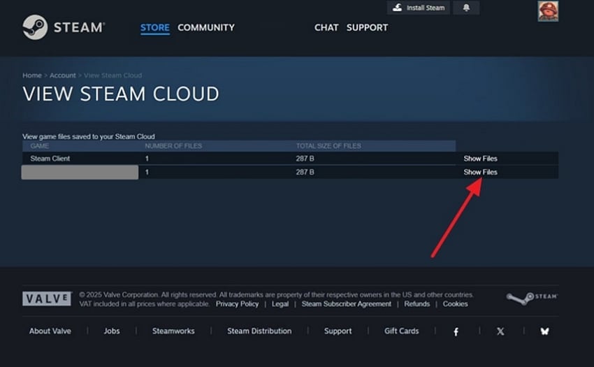The image size is (594, 367).
Task: Click the TOTAL SIZE OF FILES header
Action: (x=328, y=146)
